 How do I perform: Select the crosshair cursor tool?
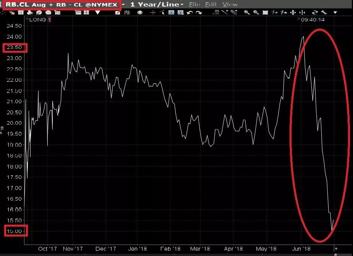click(x=153, y=12)
